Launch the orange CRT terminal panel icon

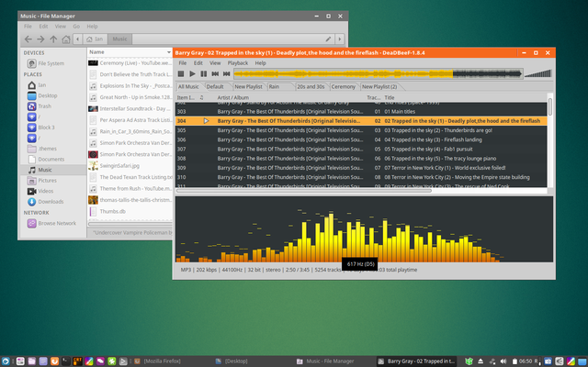tap(77, 361)
